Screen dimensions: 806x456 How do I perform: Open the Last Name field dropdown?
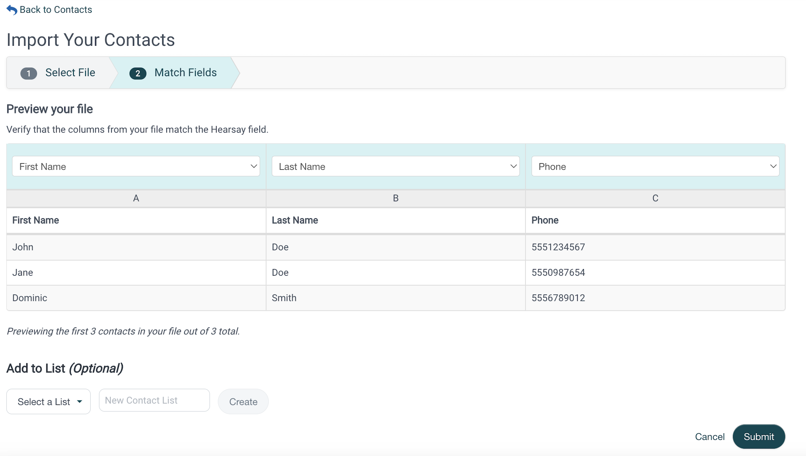tap(396, 166)
